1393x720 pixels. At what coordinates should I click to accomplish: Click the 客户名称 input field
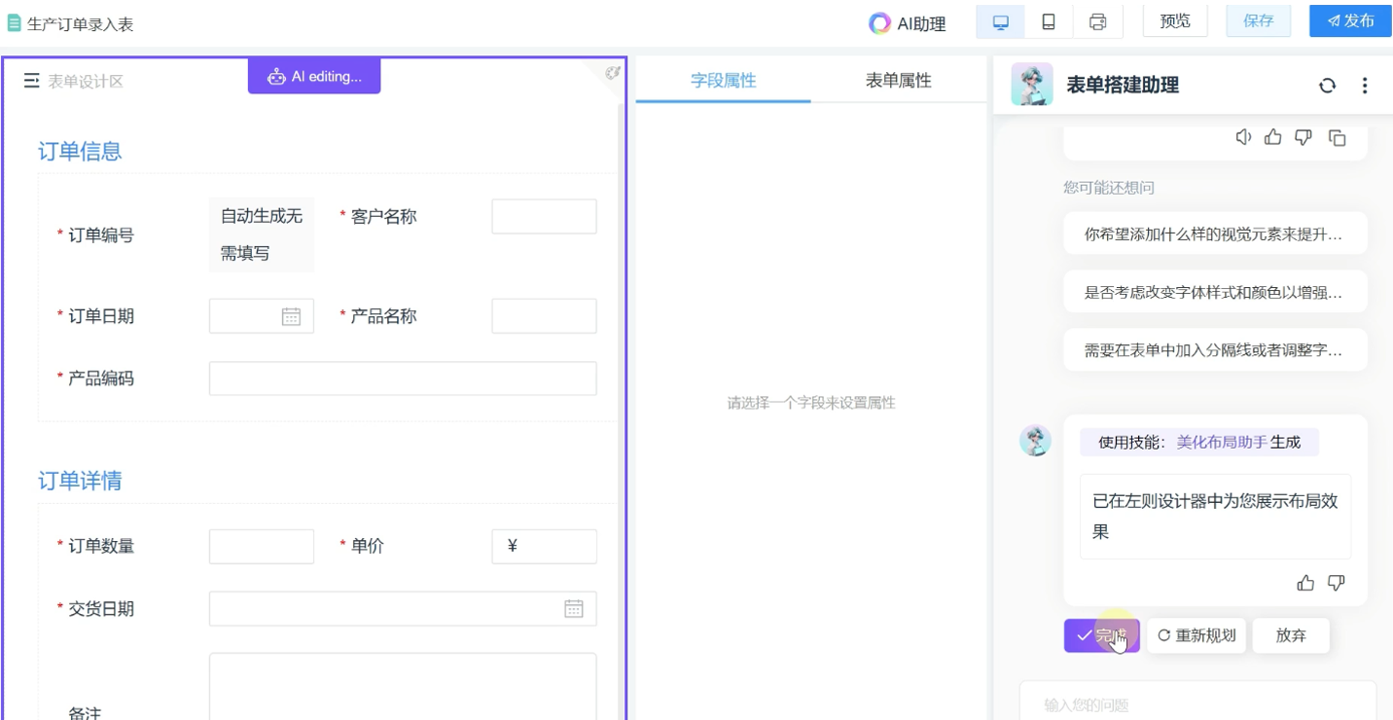(543, 216)
